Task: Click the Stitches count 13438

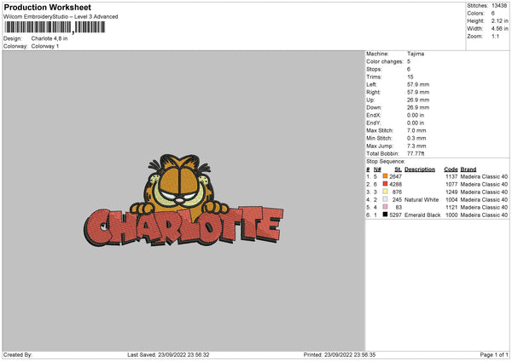Action: (499, 6)
